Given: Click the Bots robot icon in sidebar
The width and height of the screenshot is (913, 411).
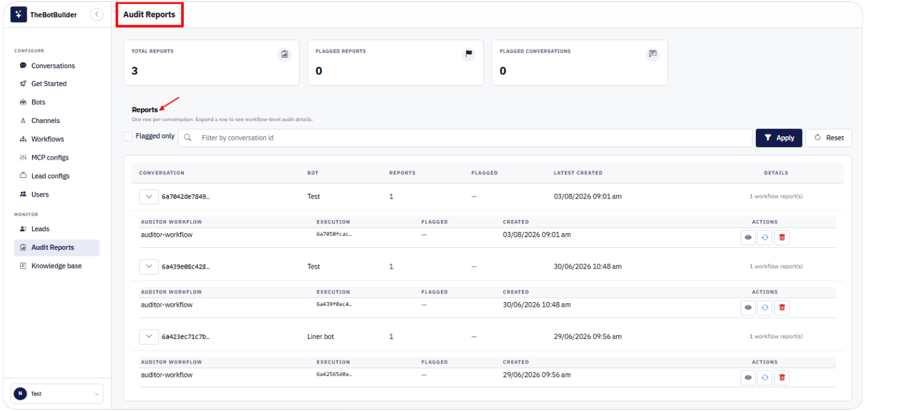Looking at the screenshot, I should [x=23, y=102].
